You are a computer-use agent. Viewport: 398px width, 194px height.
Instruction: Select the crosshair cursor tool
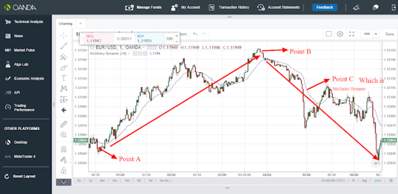pyautogui.click(x=64, y=35)
